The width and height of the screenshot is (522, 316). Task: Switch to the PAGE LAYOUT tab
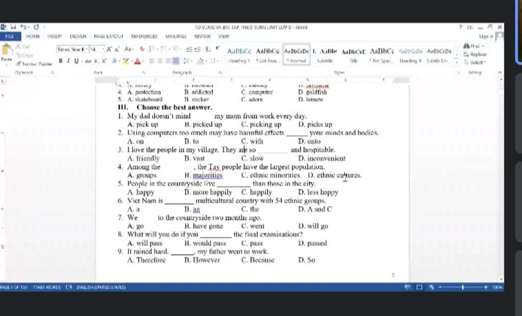[109, 36]
